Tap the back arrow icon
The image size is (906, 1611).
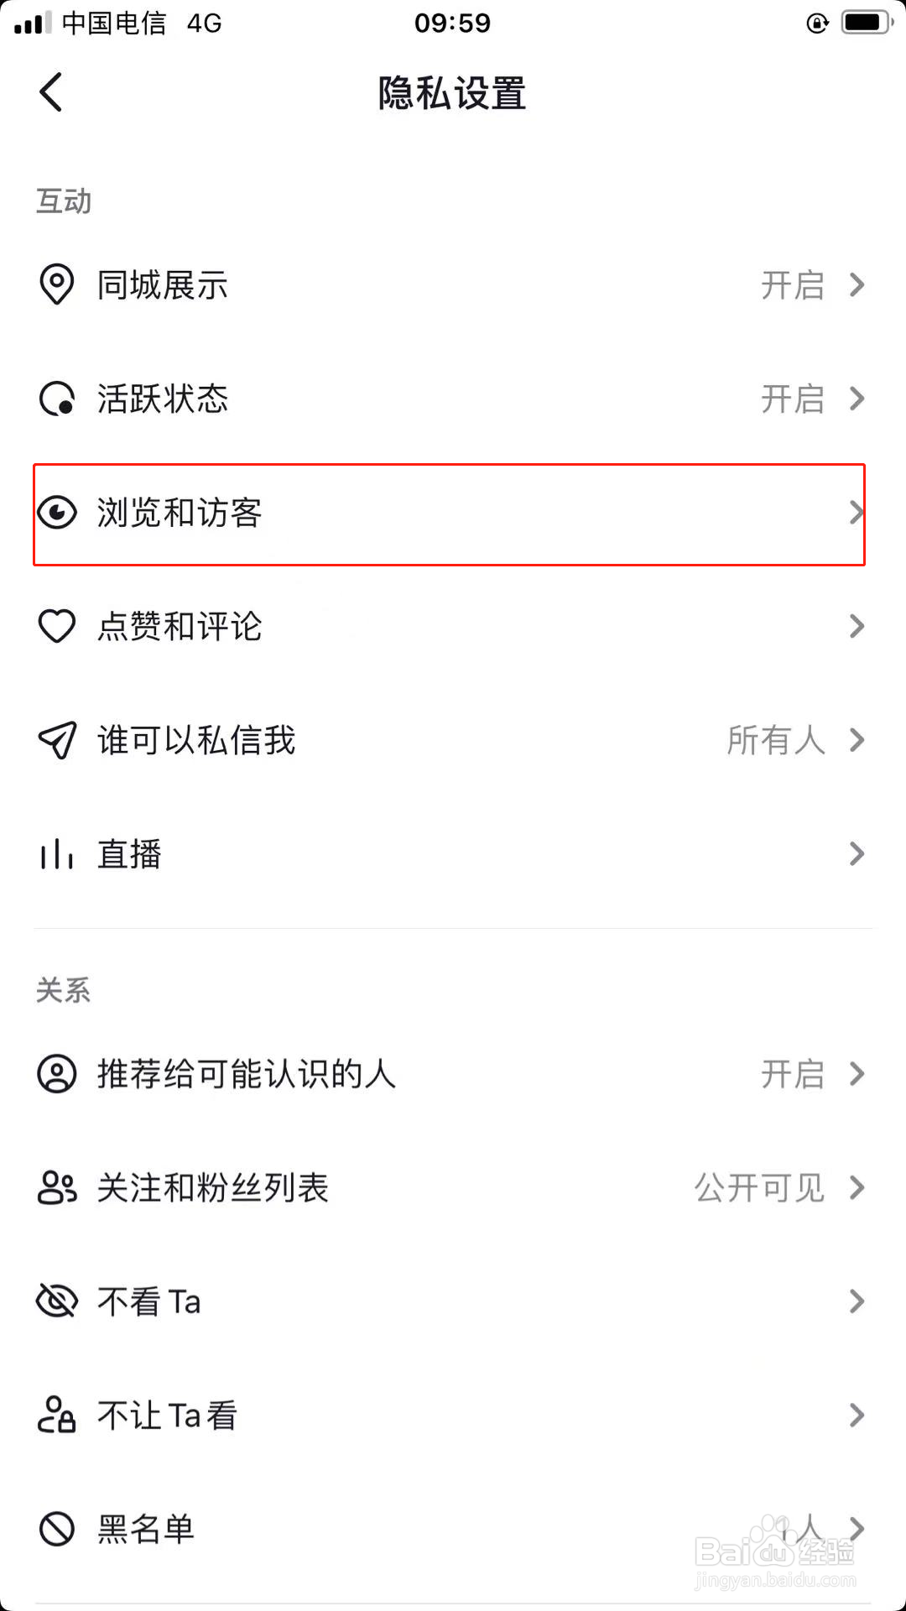tap(50, 91)
